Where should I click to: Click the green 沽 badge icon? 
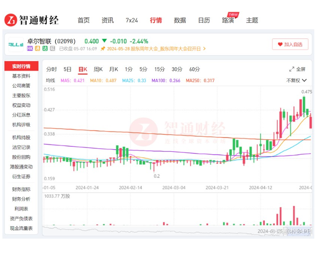[x=45, y=48]
